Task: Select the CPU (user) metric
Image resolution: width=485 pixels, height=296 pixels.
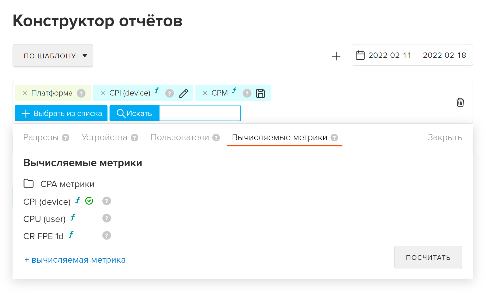Action: [x=44, y=219]
